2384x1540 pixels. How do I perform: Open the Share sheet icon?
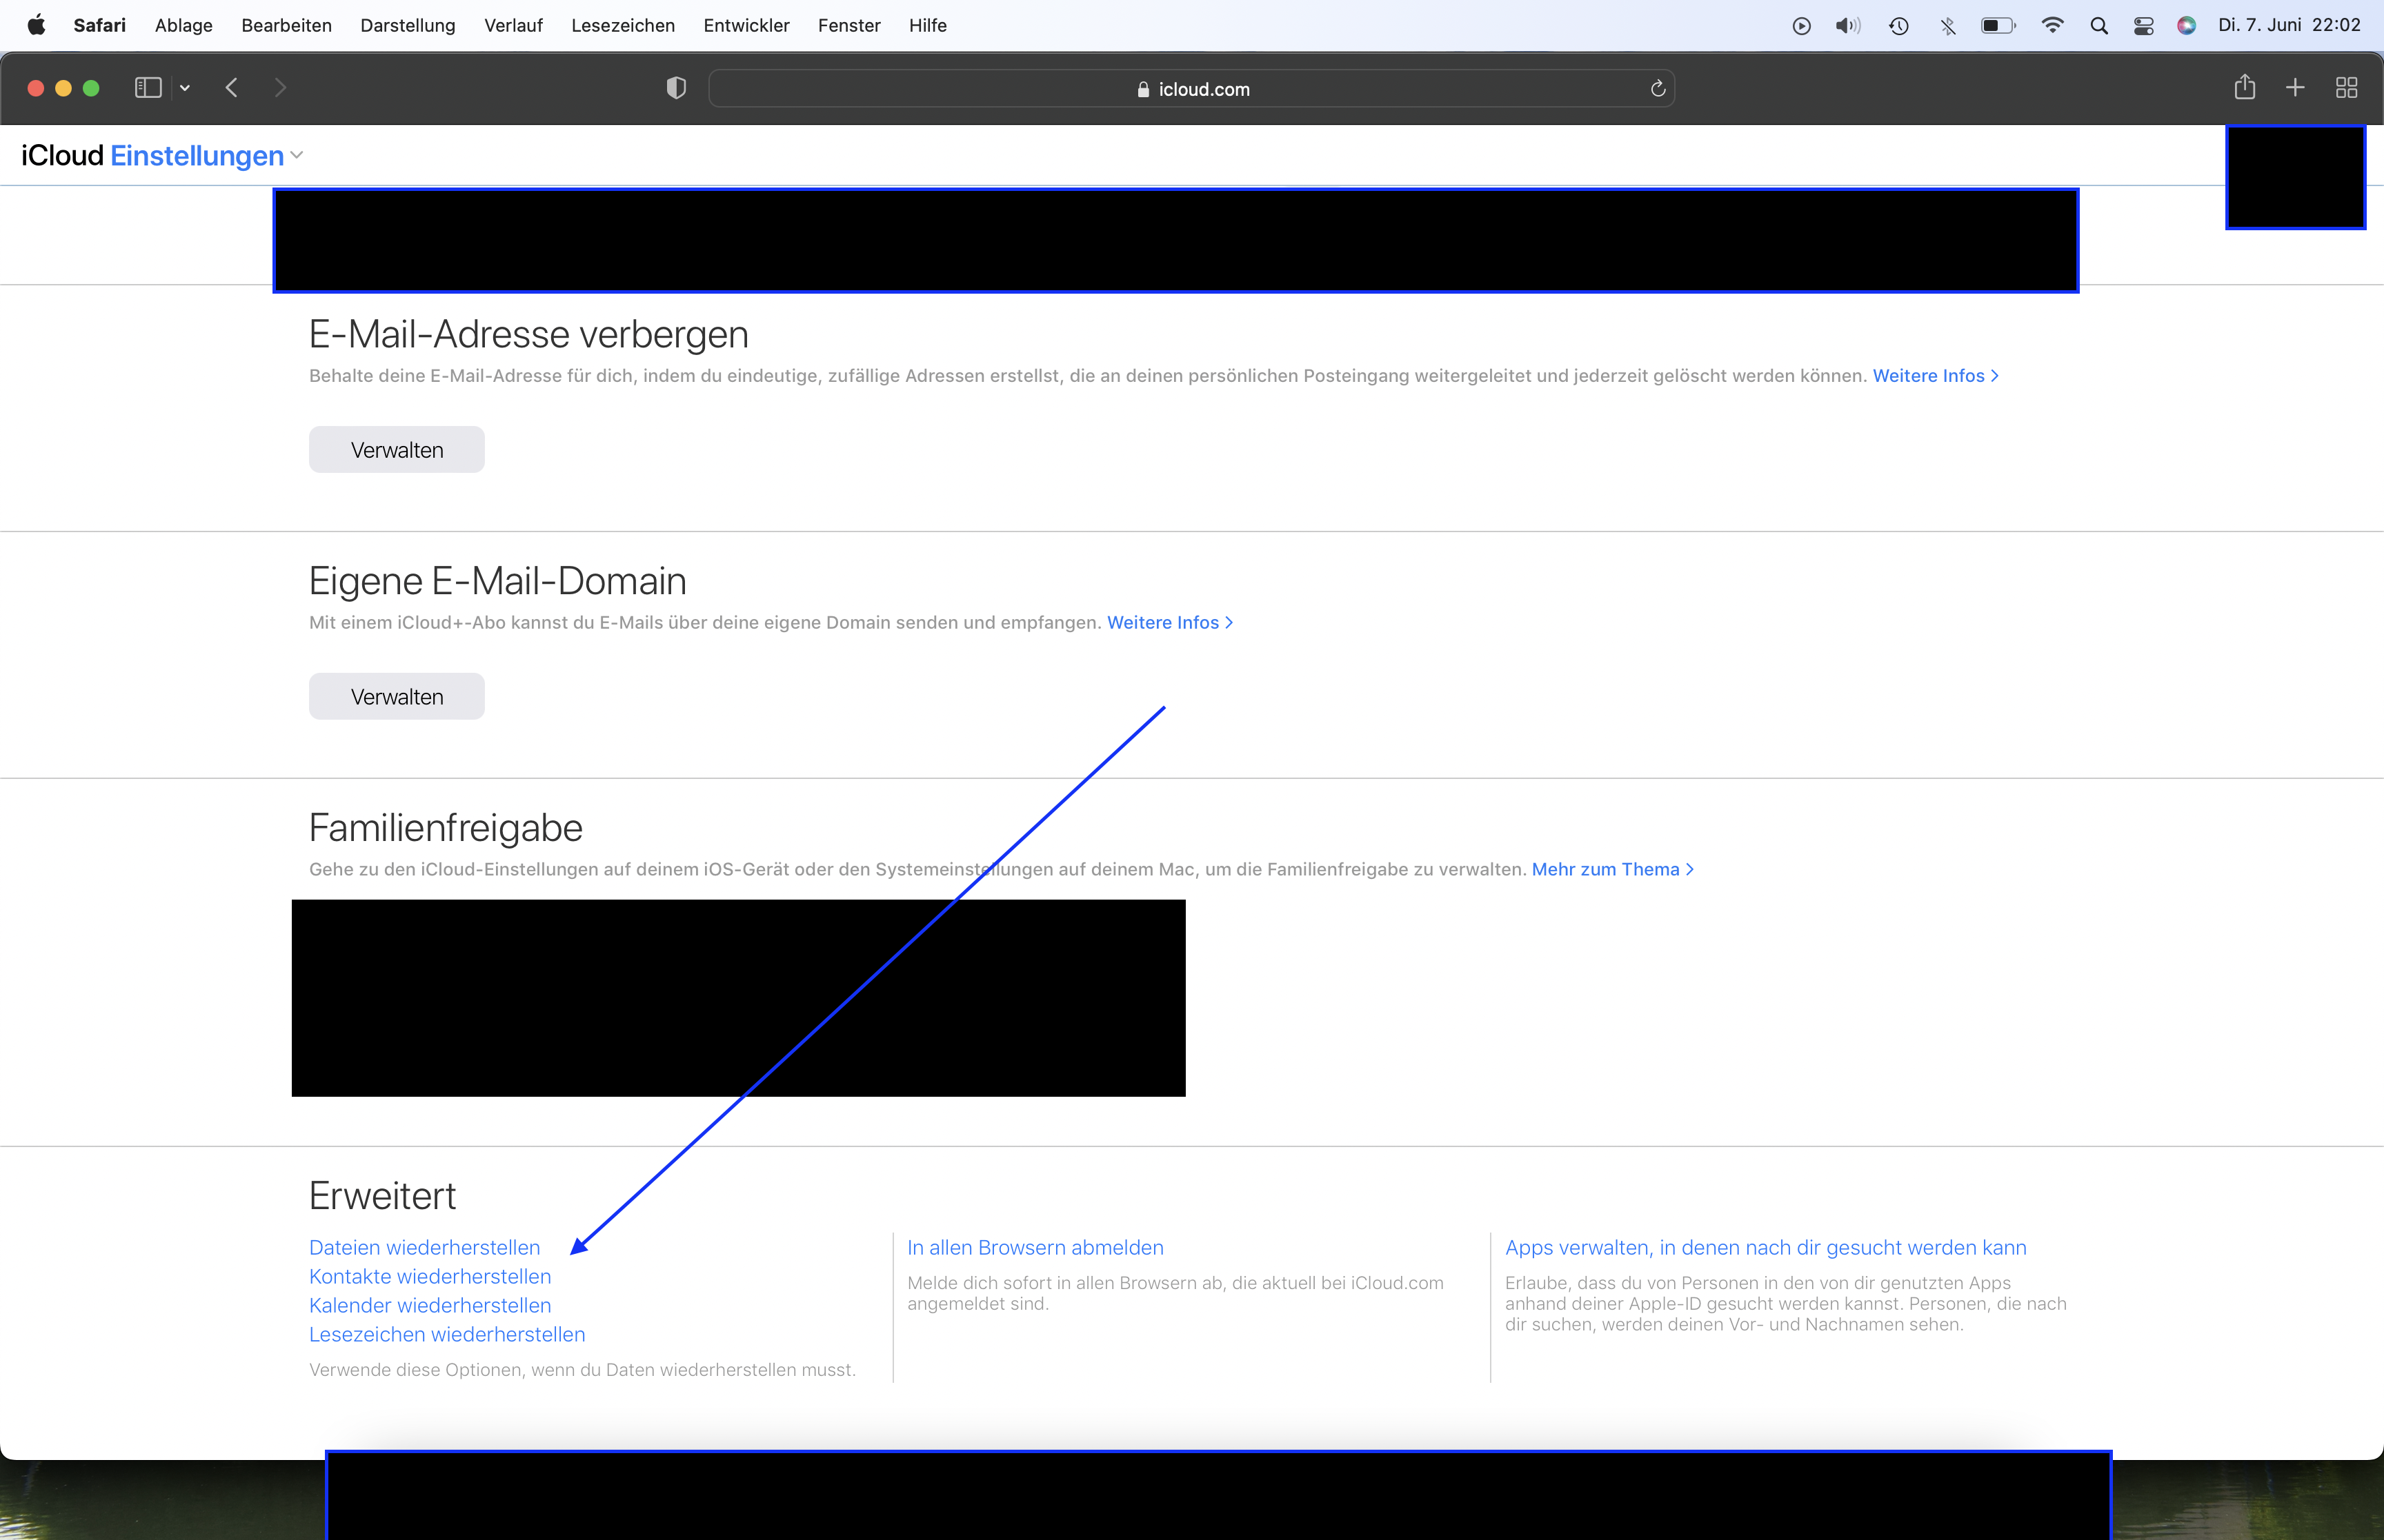coord(2245,88)
